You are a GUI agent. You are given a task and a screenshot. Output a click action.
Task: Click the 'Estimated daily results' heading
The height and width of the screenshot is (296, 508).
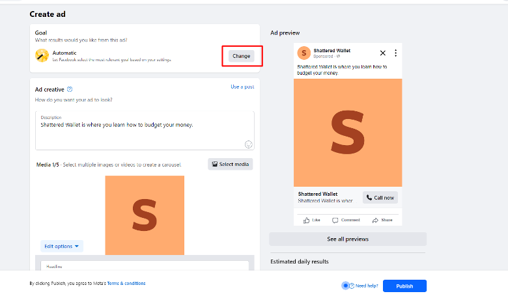[300, 262]
